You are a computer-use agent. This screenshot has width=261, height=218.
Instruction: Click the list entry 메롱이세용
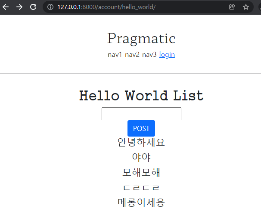(x=141, y=202)
